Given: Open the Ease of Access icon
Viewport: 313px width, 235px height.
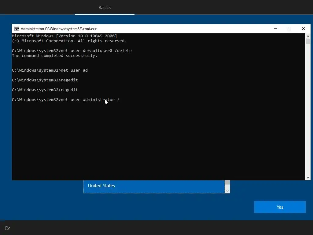Looking at the screenshot, I should (7, 228).
